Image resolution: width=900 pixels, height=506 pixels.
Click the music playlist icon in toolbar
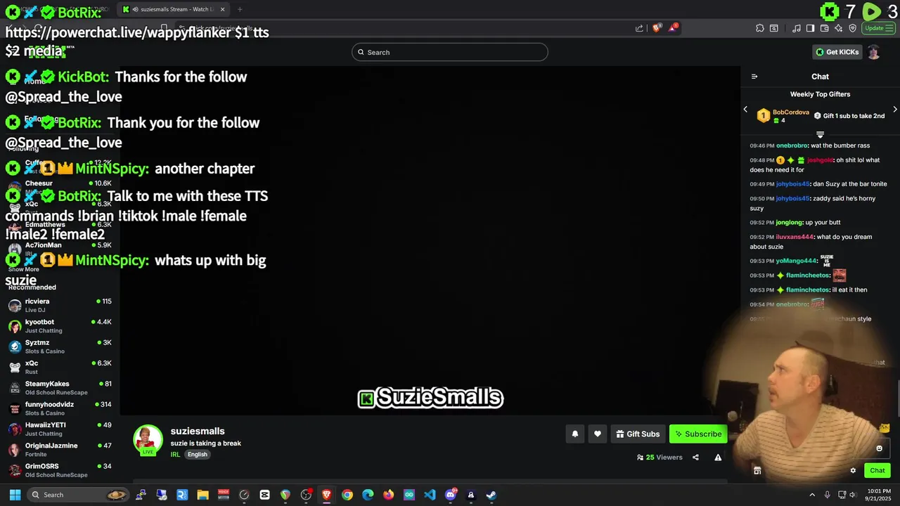797,28
